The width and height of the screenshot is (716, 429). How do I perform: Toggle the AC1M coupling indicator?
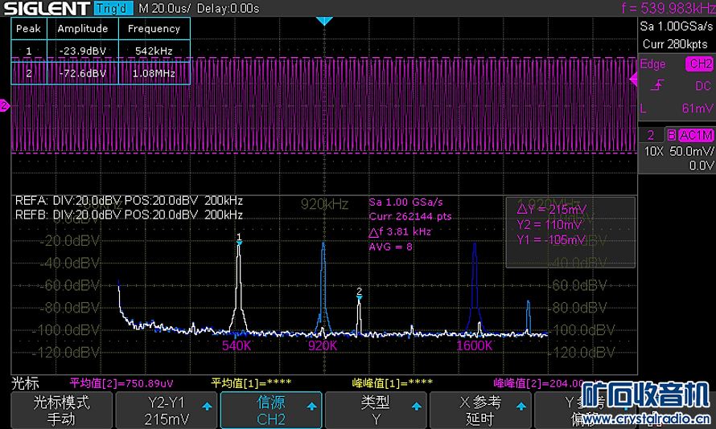click(x=695, y=134)
